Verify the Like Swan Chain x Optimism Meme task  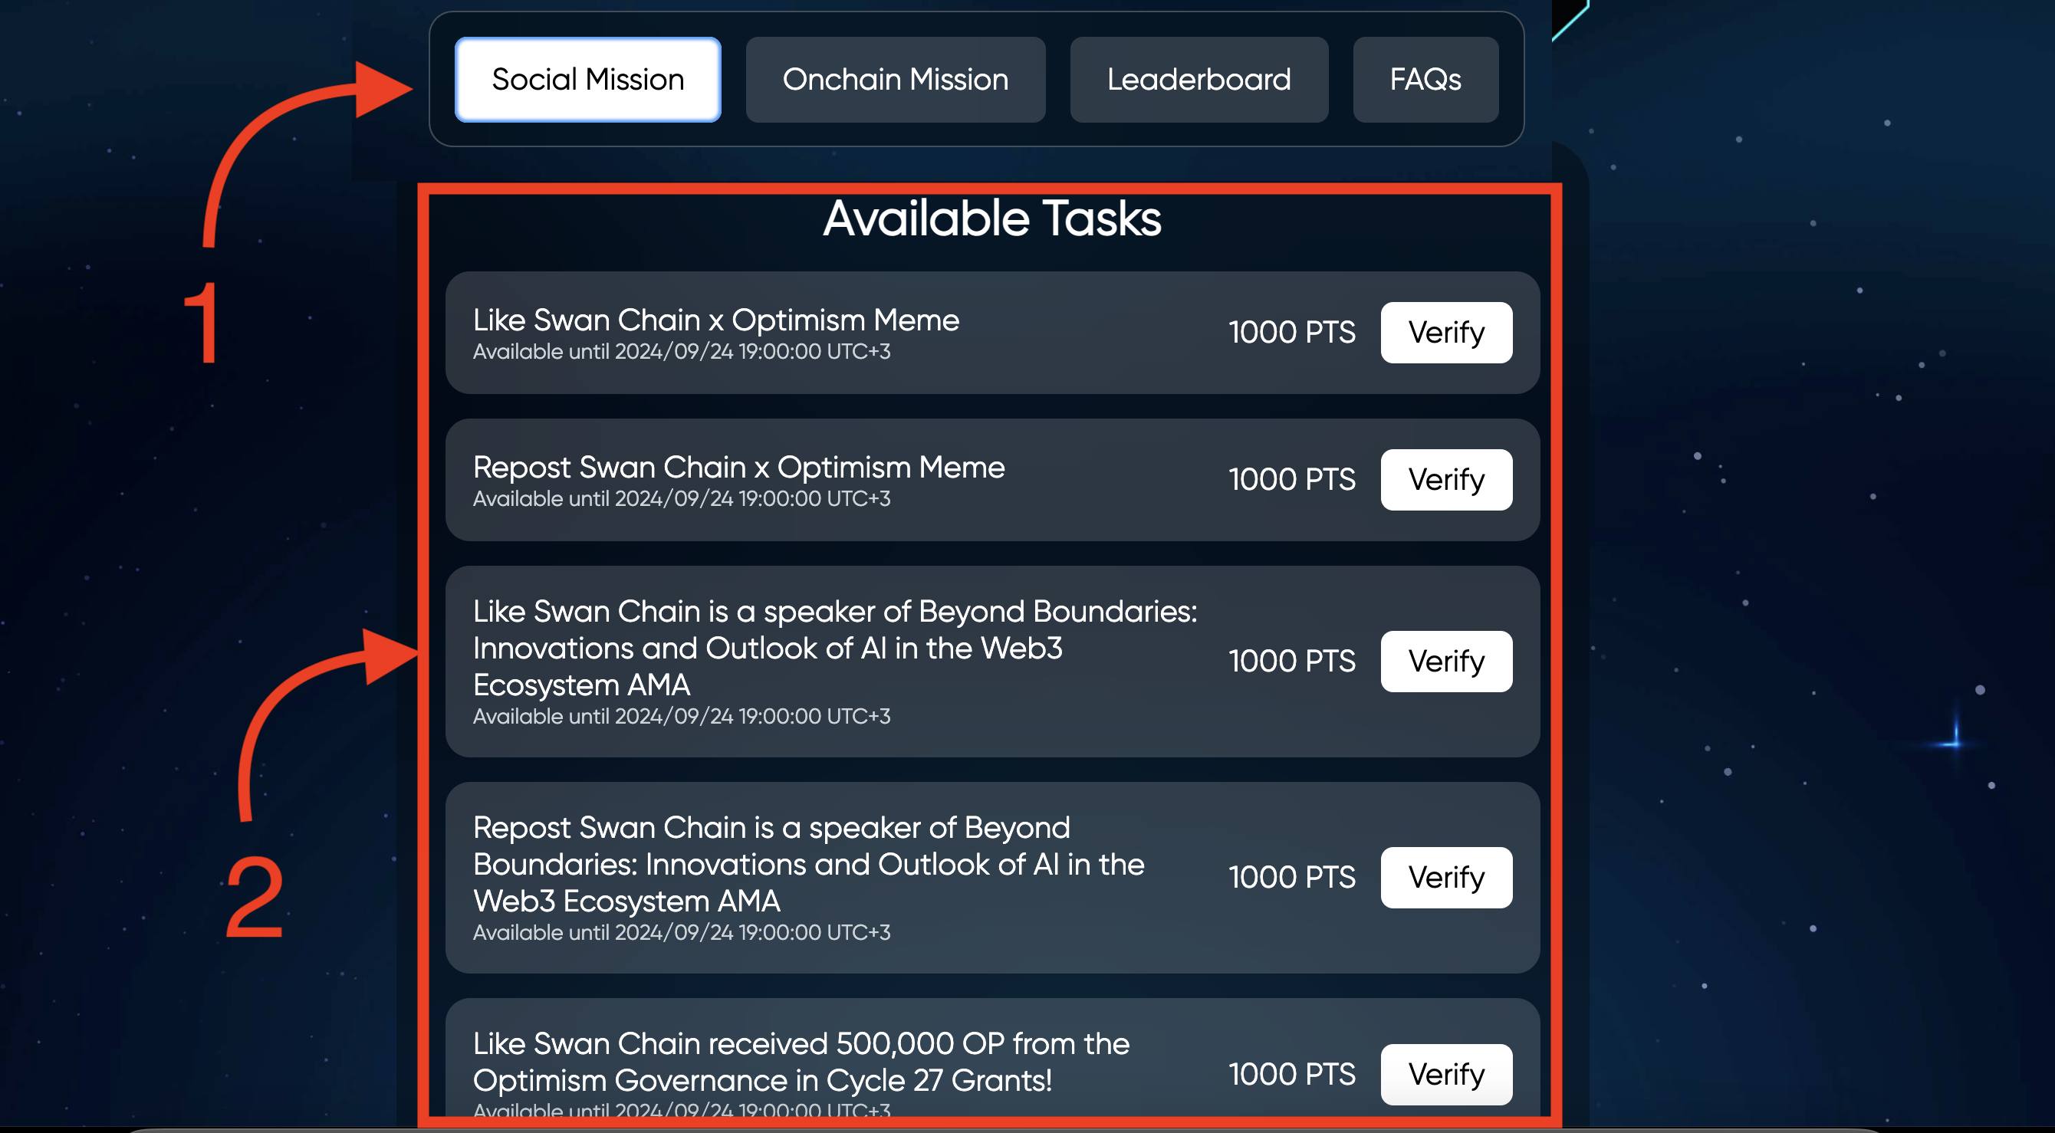(1446, 333)
